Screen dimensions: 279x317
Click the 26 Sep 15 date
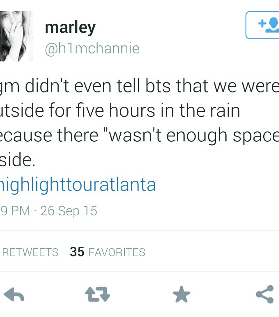click(69, 211)
